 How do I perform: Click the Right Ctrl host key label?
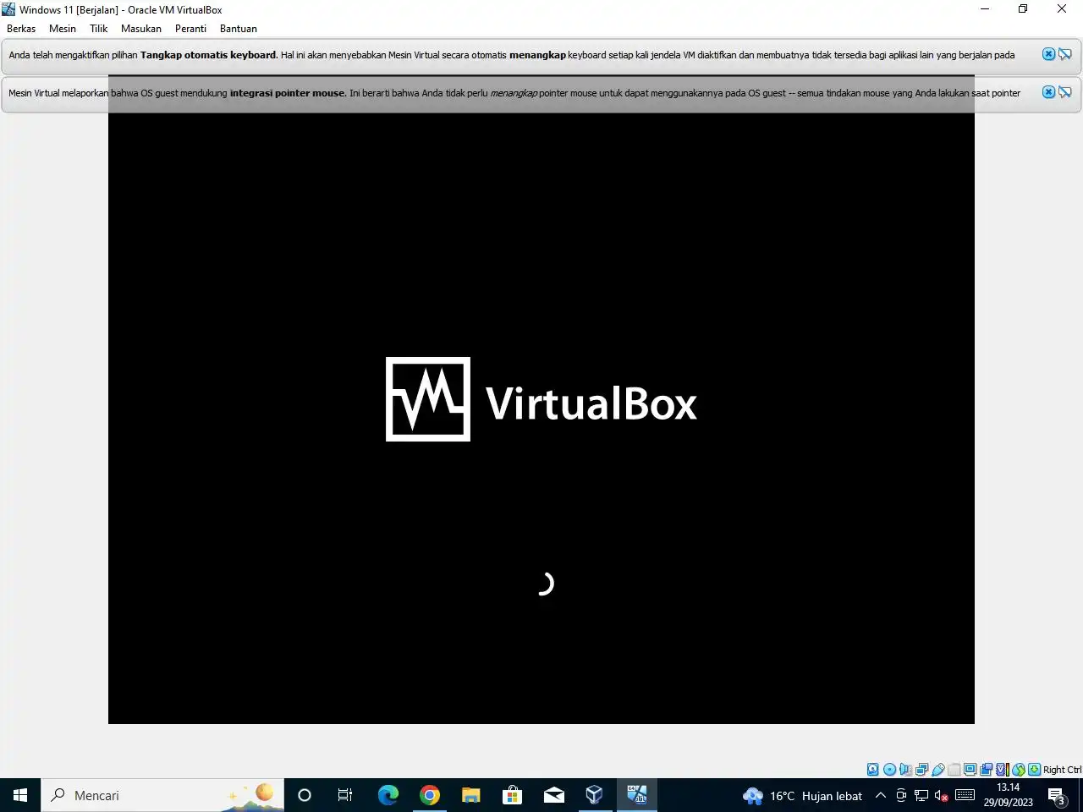(x=1062, y=770)
